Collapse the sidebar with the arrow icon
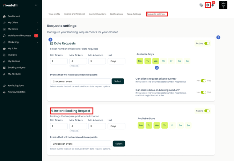Viewport: 234px width, 161px height. [36, 5]
